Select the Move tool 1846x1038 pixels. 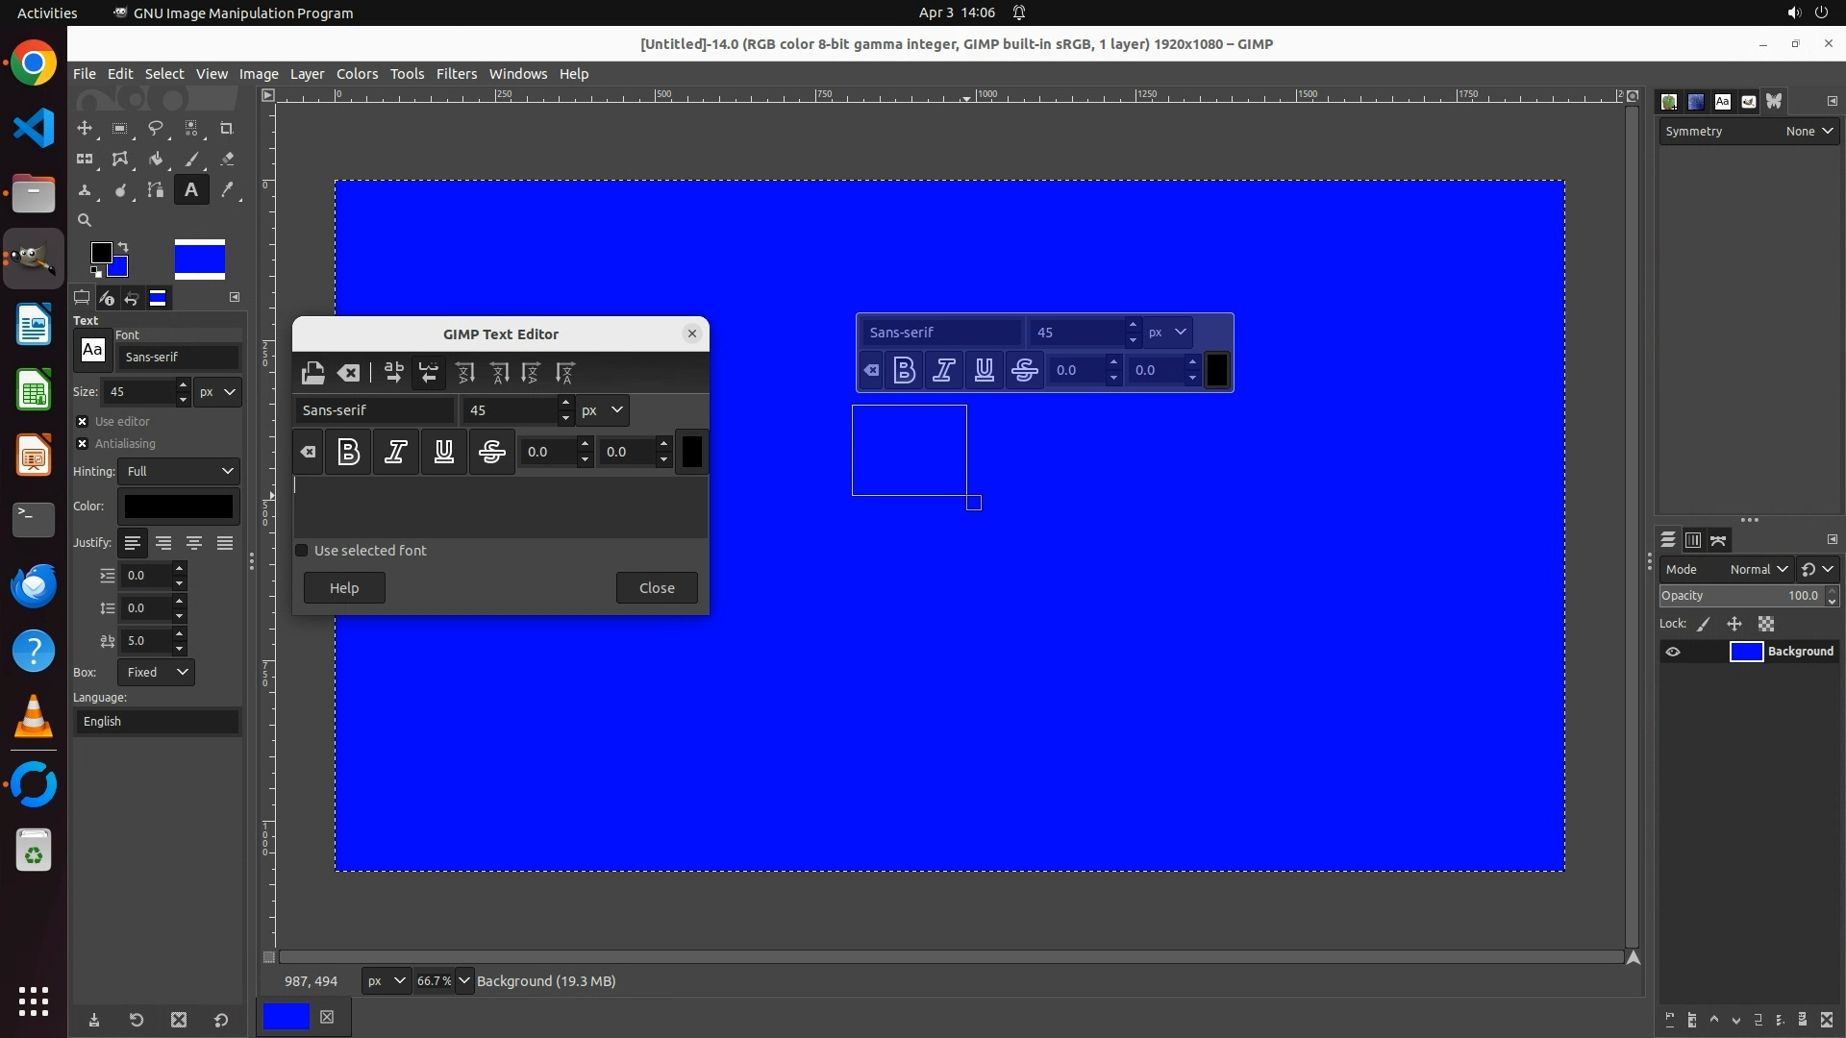point(85,128)
